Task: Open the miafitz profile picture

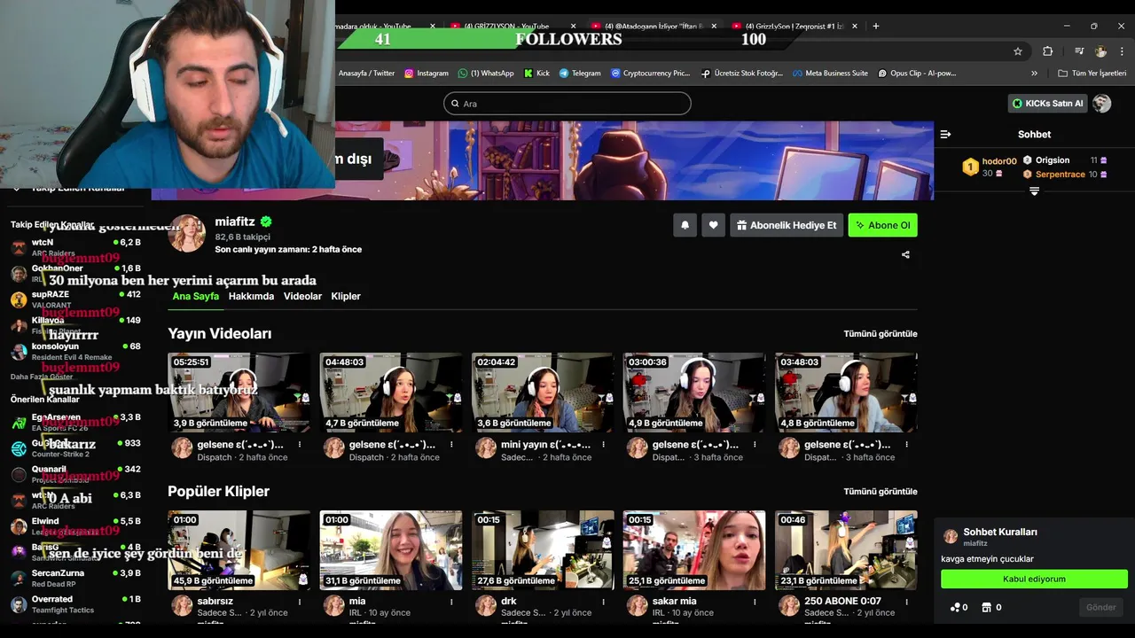Action: click(x=187, y=234)
